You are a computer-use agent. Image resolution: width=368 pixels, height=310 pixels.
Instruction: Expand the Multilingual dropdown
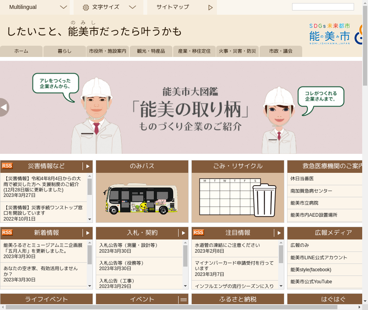click(64, 7)
